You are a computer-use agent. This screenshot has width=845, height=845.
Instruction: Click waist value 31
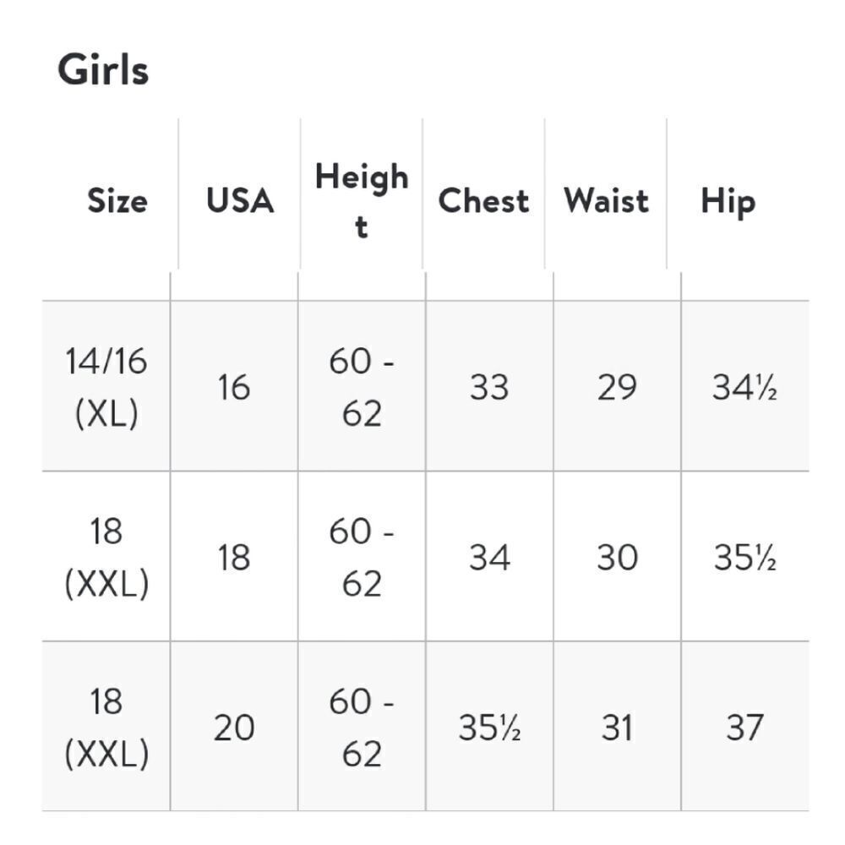tap(617, 728)
